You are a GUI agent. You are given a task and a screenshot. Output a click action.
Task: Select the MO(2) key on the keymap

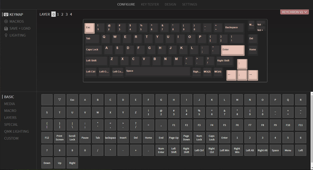207,72
